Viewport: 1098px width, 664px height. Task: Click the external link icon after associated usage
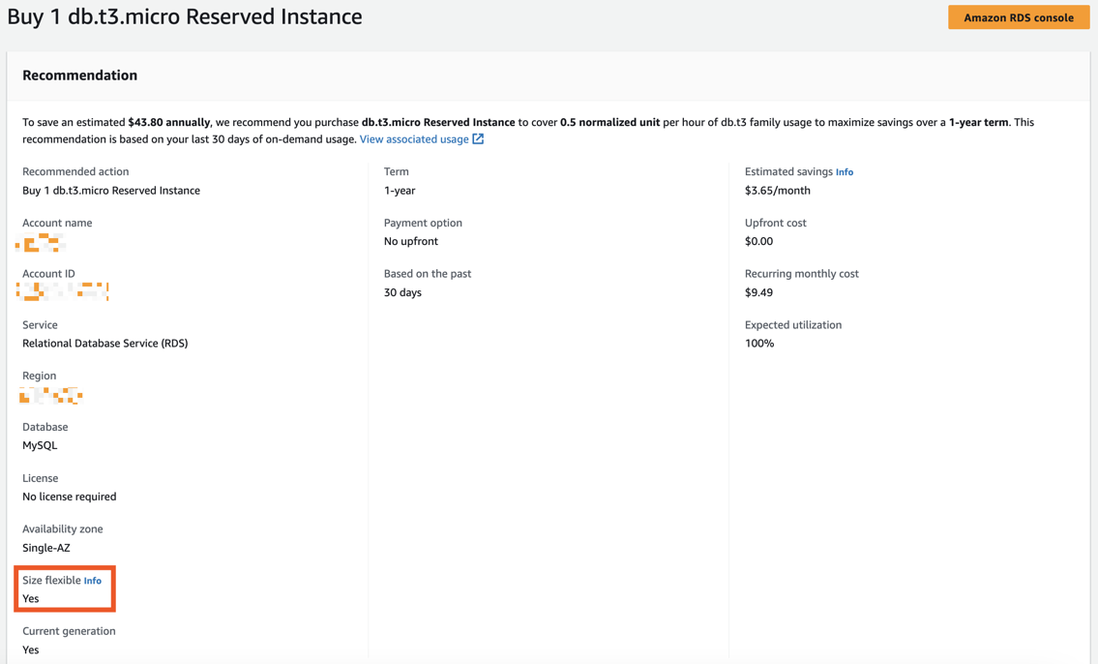[478, 139]
